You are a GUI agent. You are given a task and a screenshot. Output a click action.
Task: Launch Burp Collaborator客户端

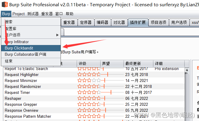pos(25,55)
